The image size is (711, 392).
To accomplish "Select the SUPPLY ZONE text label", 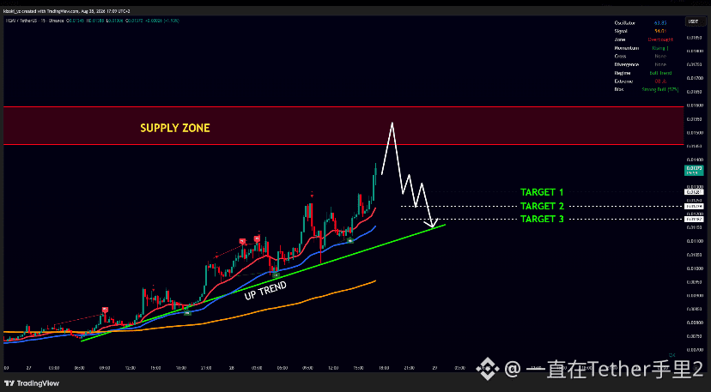I will click(175, 129).
